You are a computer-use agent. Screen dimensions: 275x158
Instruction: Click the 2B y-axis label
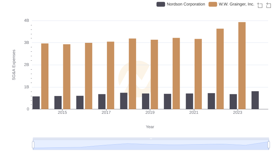pos(26,65)
